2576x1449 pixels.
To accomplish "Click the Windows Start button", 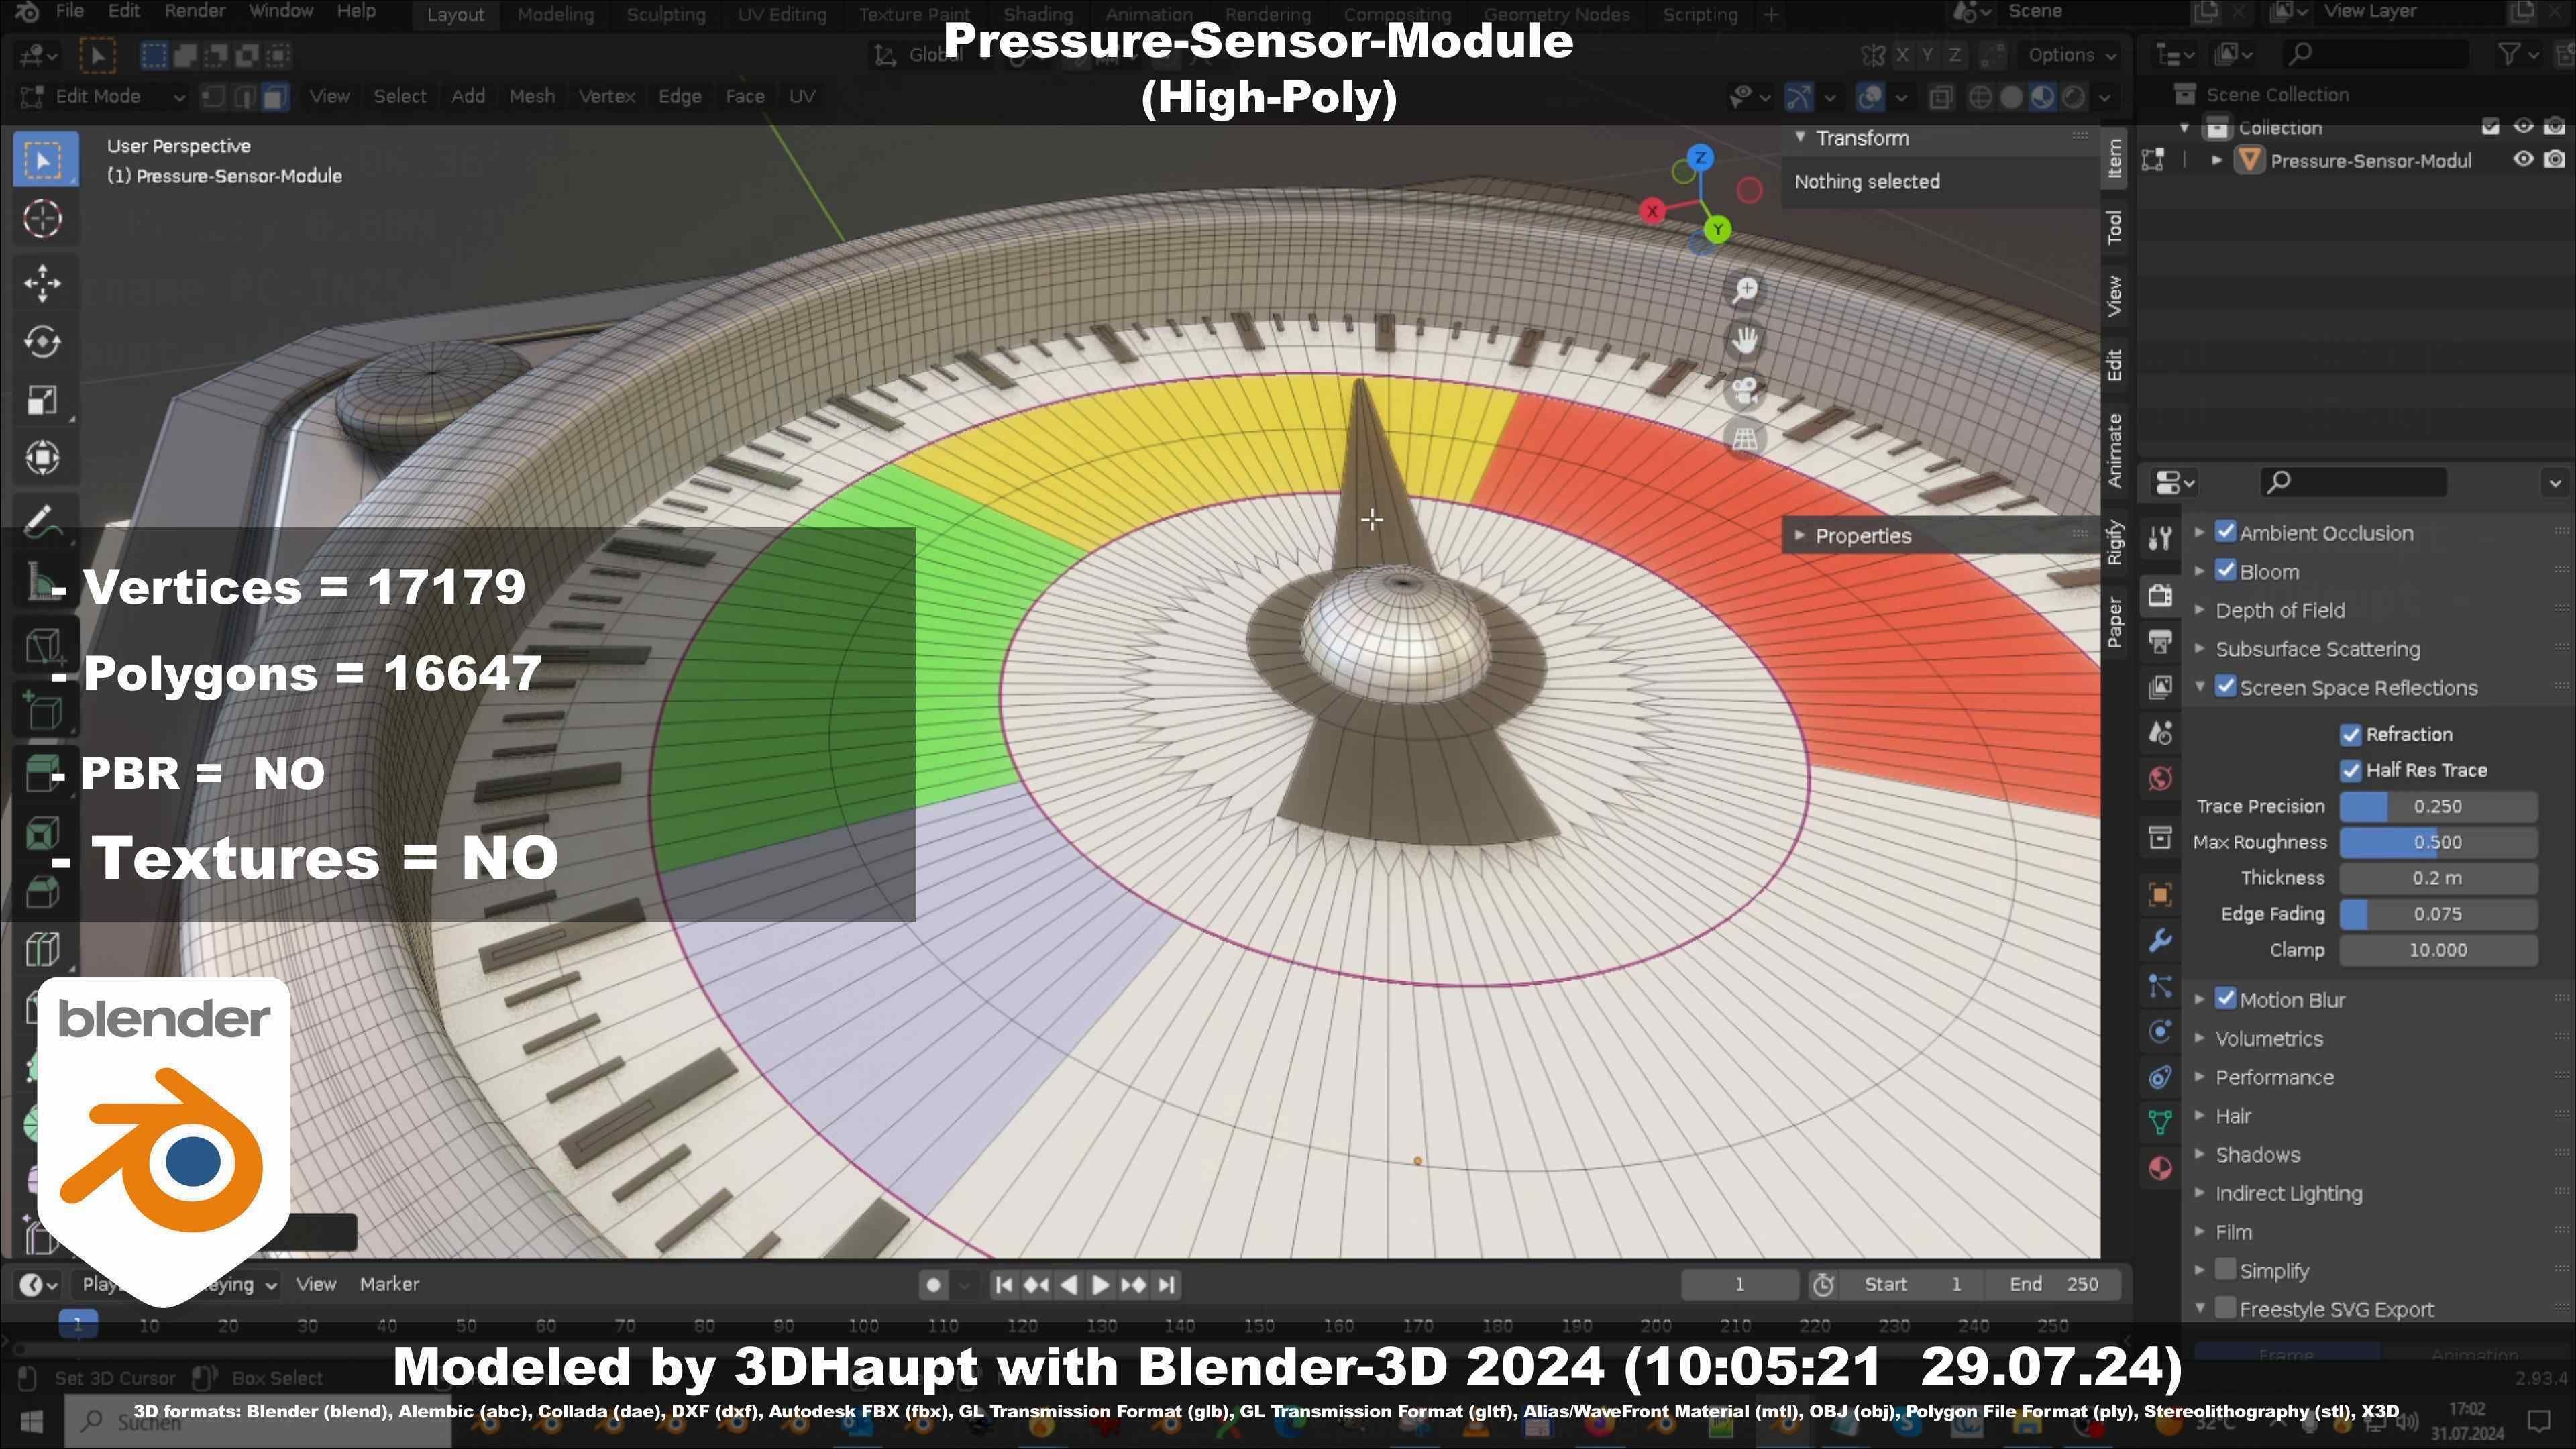I will (31, 1421).
